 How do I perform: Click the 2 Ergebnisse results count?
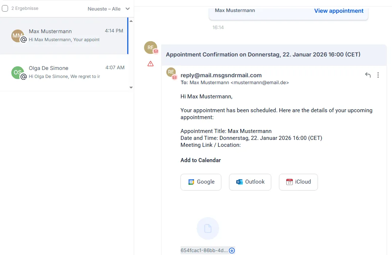click(x=25, y=8)
